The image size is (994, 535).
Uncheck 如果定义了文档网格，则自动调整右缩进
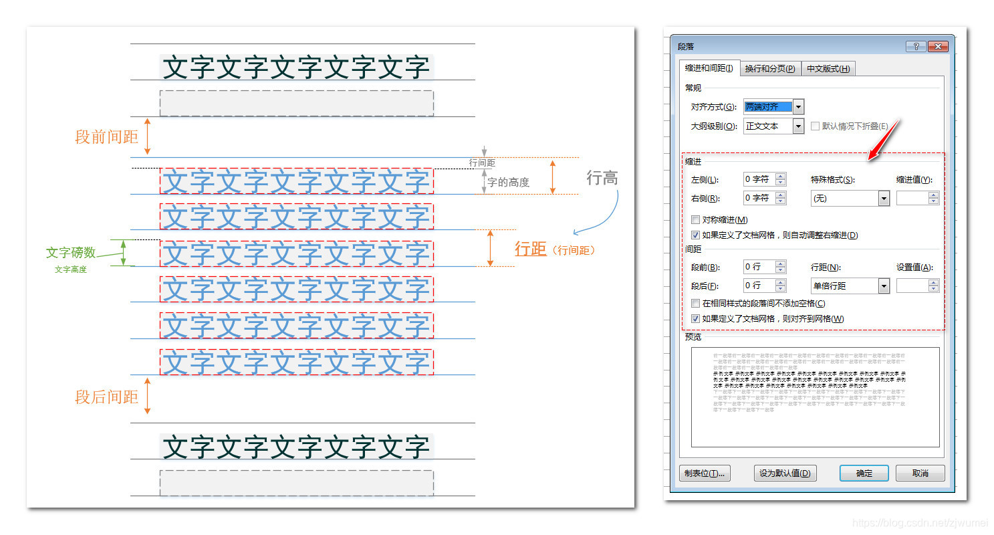pos(696,235)
